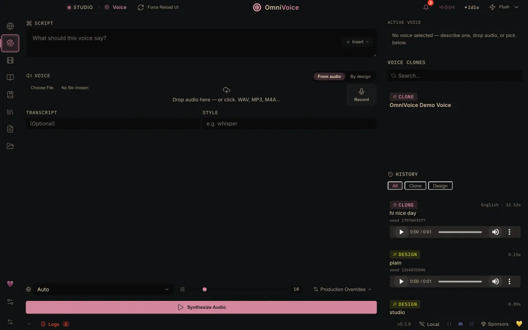Open the Flush dropdown menu

pyautogui.click(x=504, y=7)
